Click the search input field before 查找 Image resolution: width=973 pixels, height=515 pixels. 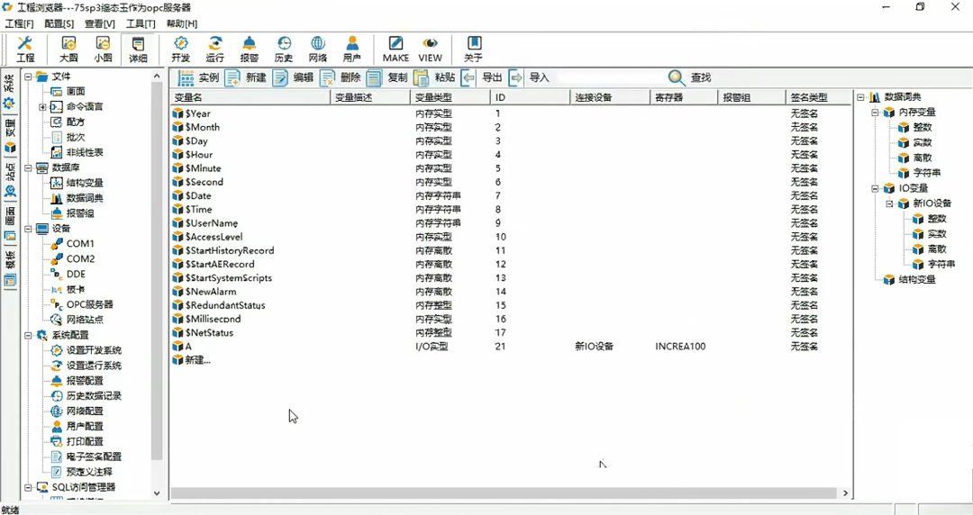pos(610,77)
